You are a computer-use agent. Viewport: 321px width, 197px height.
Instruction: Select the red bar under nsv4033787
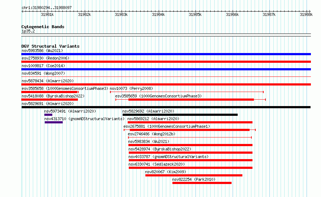190,160
